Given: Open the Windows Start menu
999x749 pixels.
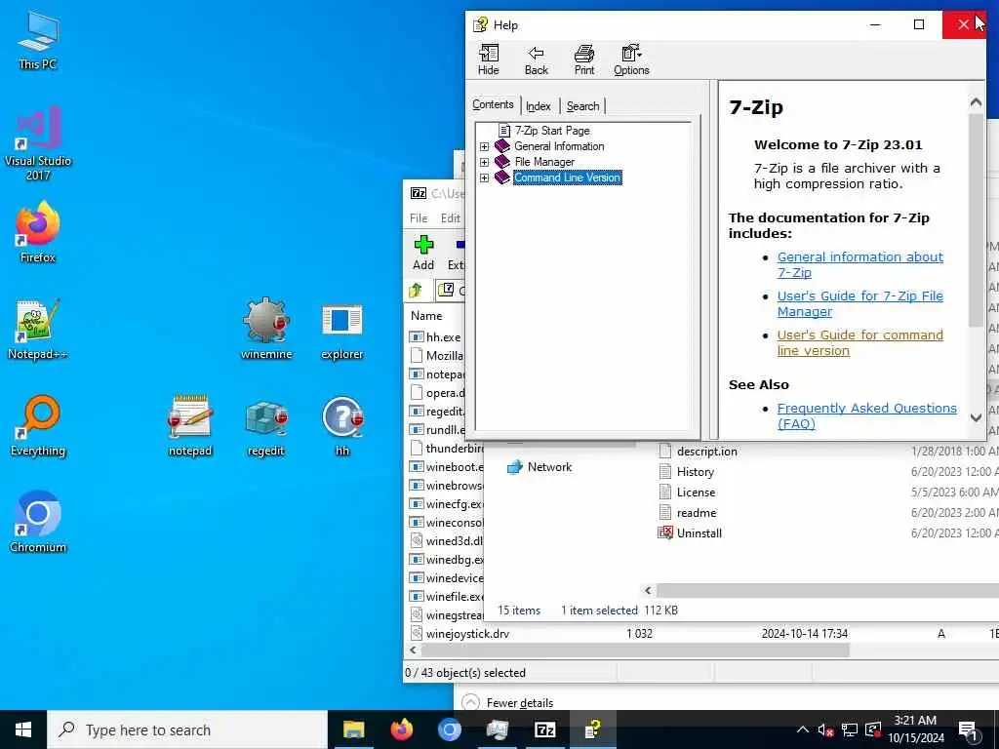Looking at the screenshot, I should coord(23,729).
